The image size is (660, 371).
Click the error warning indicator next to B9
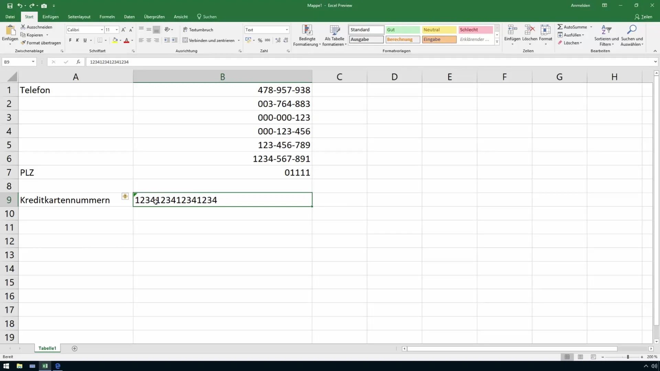click(x=125, y=196)
